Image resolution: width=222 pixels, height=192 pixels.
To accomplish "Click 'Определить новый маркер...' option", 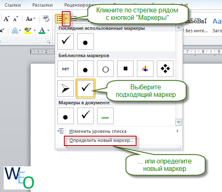I will pyautogui.click(x=101, y=140).
